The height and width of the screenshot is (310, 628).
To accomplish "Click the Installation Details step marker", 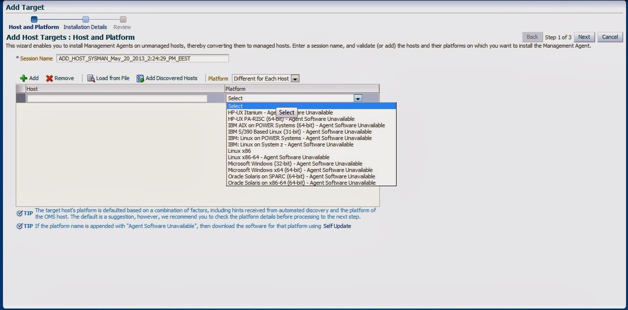I will click(86, 20).
